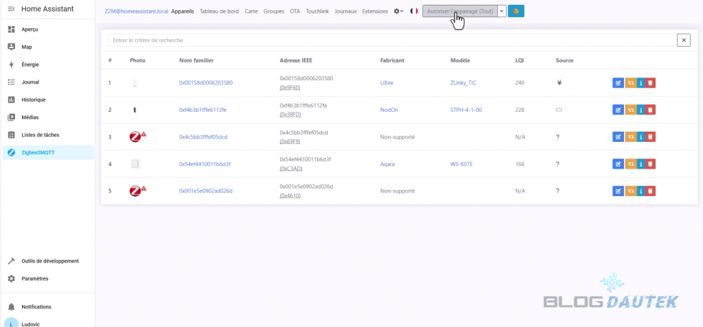Open info icon for Aqara WS-K07E row
Screen dimensions: 703x327
tap(640, 164)
